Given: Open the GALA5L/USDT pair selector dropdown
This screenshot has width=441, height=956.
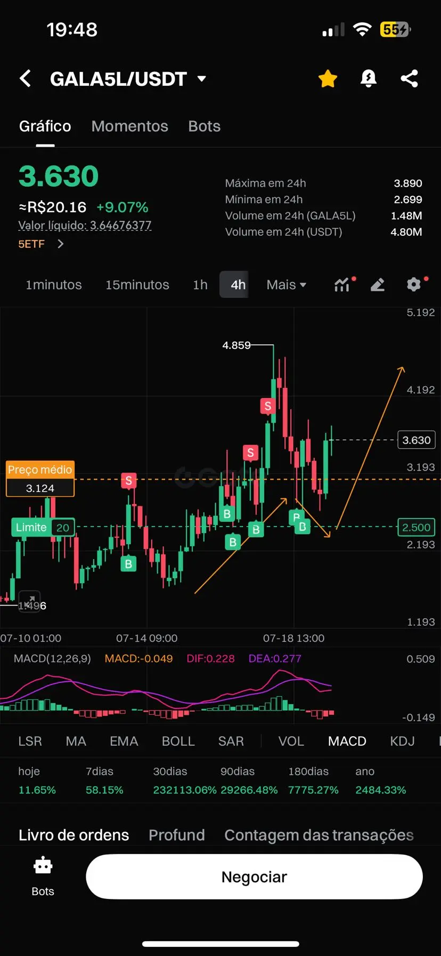Looking at the screenshot, I should (x=128, y=79).
